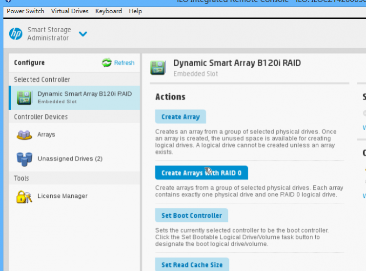366x271 pixels.
Task: Open the Keyboard menu
Action: [108, 11]
